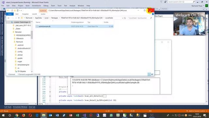Switch to Call Stack tab
Screen dimensions: 209x118
8,107
